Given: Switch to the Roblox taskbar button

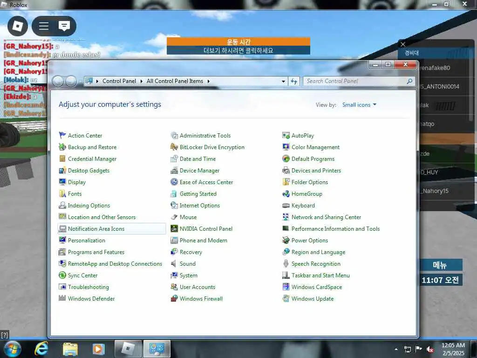Looking at the screenshot, I should coord(128,349).
